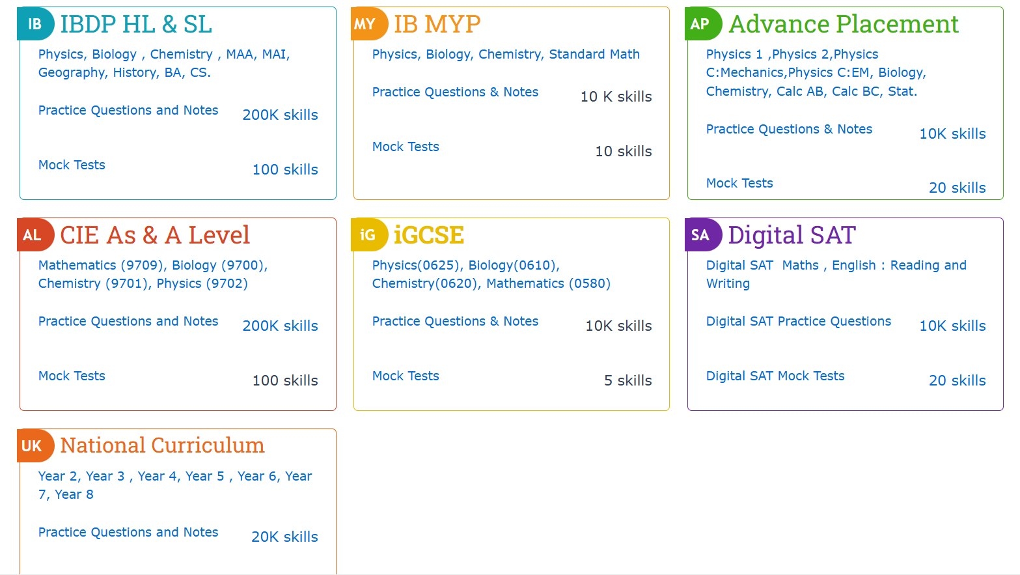1020x575 pixels.
Task: Go to the Advance Placement heading
Action: (844, 25)
